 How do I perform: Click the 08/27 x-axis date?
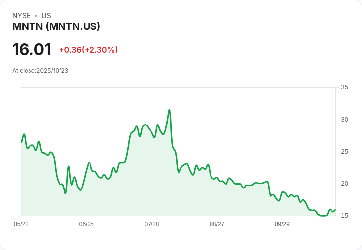217,224
